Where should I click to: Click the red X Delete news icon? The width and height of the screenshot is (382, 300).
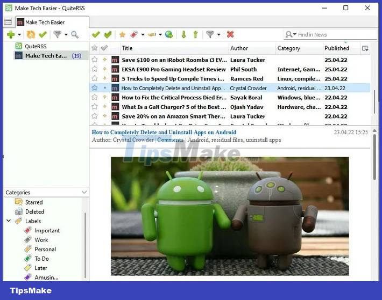pos(230,34)
